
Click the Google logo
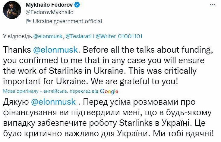(x=109, y=91)
